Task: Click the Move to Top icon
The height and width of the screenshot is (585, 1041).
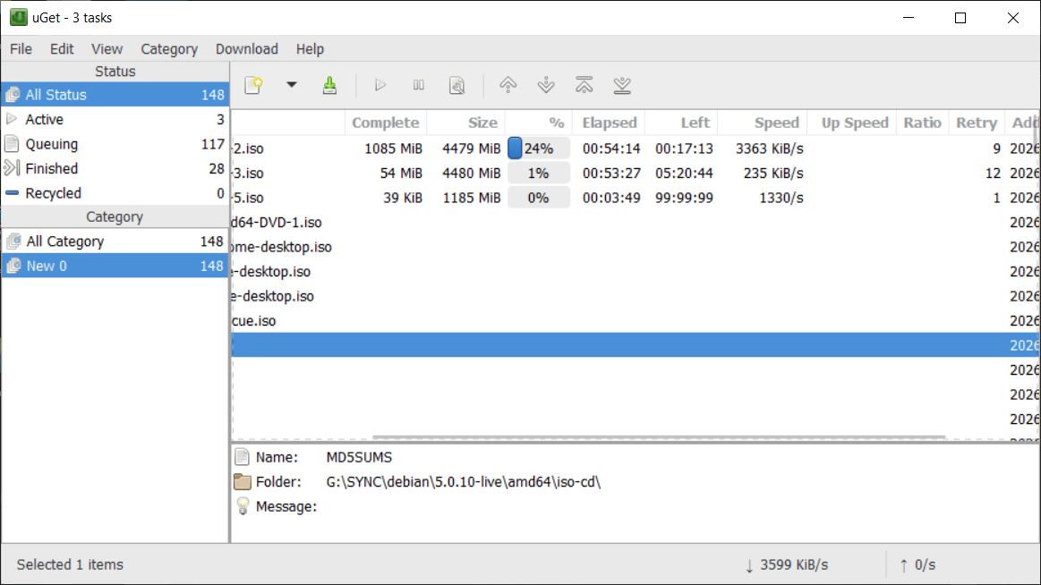Action: coord(584,85)
